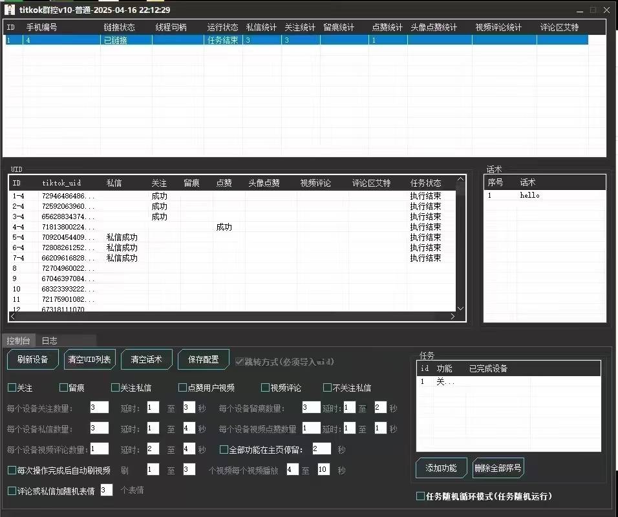The height and width of the screenshot is (517, 618).
Task: Select the hello entry in 话术 list
Action: (529, 195)
